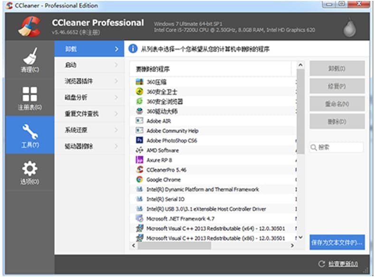Viewport: 375px width, 277px height.
Task: Open the 重复文件查找 tab
Action: [89, 113]
